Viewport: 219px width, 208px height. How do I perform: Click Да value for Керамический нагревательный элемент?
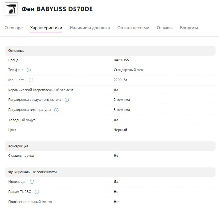pos(116,90)
